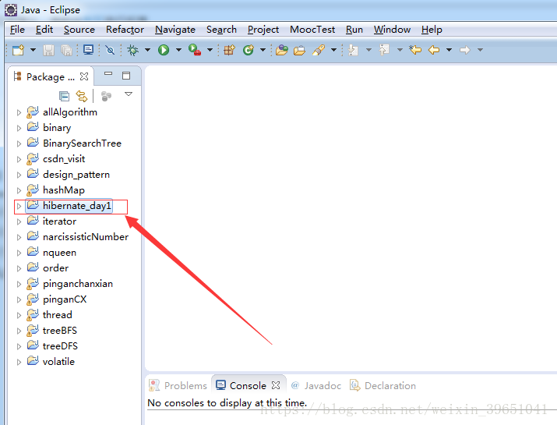Image resolution: width=557 pixels, height=425 pixels.
Task: Open the Window menu
Action: tap(392, 30)
